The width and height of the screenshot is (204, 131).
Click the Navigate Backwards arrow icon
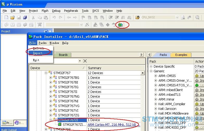[x=69, y=17]
